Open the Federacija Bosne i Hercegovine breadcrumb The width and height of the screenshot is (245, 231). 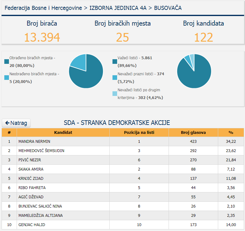(x=43, y=8)
